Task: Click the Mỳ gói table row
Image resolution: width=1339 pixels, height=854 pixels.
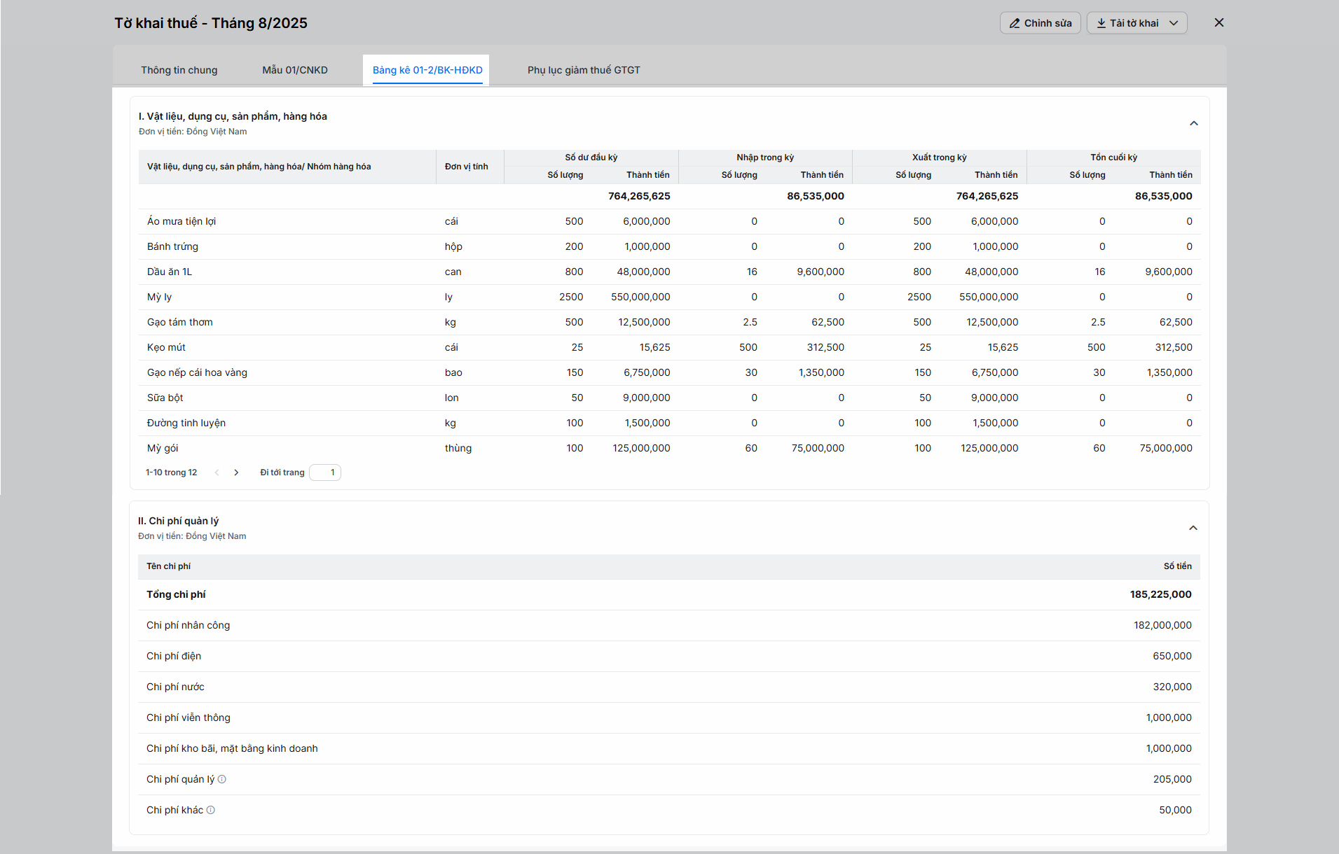Action: click(163, 448)
